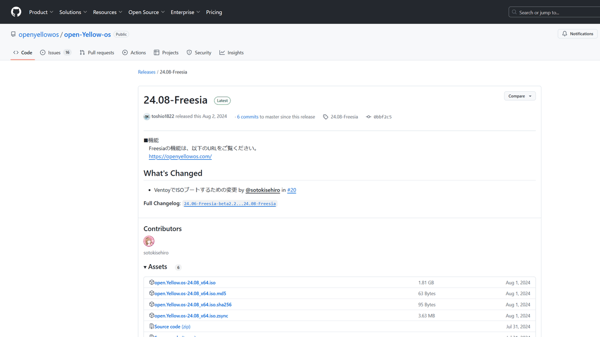Click package icon for open.Yellow.os-24.08_x64.iso
Screen dimensions: 600x337
click(151, 283)
